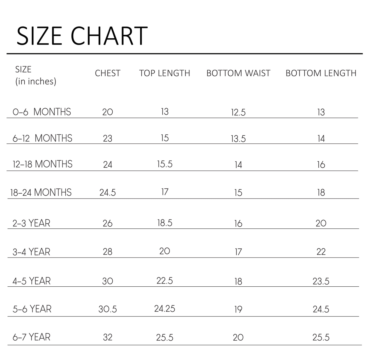Viewport: 375px width, 349px height.
Task: Select the BOTTOM LENGTH column header
Action: [x=321, y=73]
